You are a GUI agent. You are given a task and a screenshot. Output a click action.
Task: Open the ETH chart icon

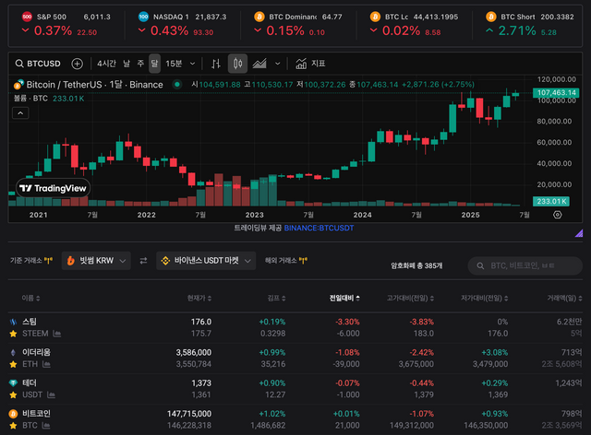pos(46,364)
